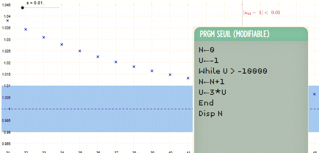
Task: Click the y-axis label '0.995'
Action: pos(6,121)
